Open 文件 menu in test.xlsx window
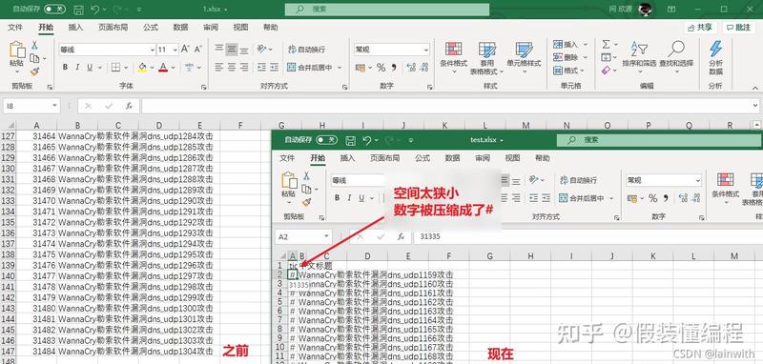The height and width of the screenshot is (364, 763). pos(287,158)
